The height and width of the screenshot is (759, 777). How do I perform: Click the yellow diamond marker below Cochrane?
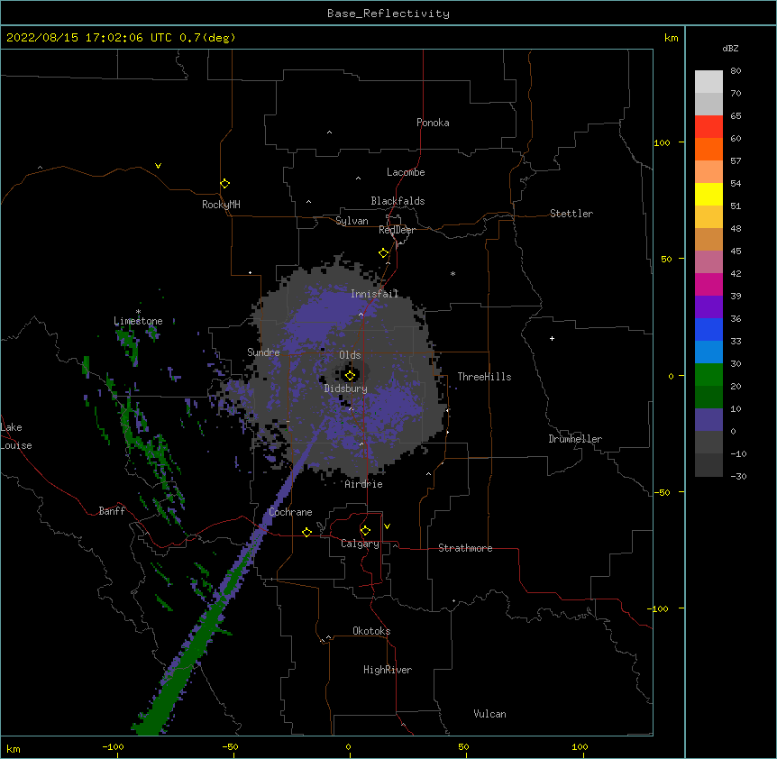click(306, 532)
